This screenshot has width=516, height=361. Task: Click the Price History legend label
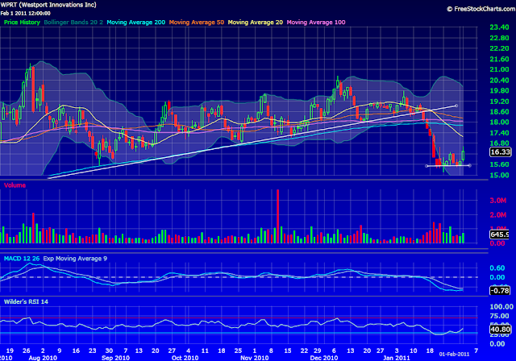tap(22, 23)
